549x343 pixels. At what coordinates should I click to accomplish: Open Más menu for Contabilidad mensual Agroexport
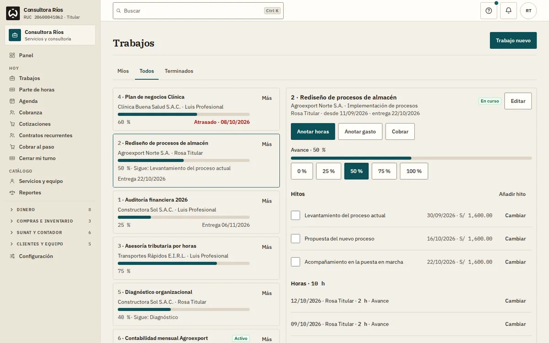[267, 339]
